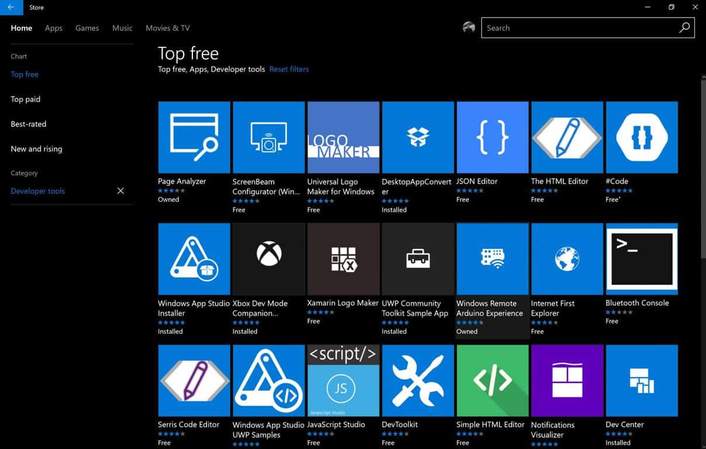Go back using the back arrow
This screenshot has height=449, width=706.
11,7
